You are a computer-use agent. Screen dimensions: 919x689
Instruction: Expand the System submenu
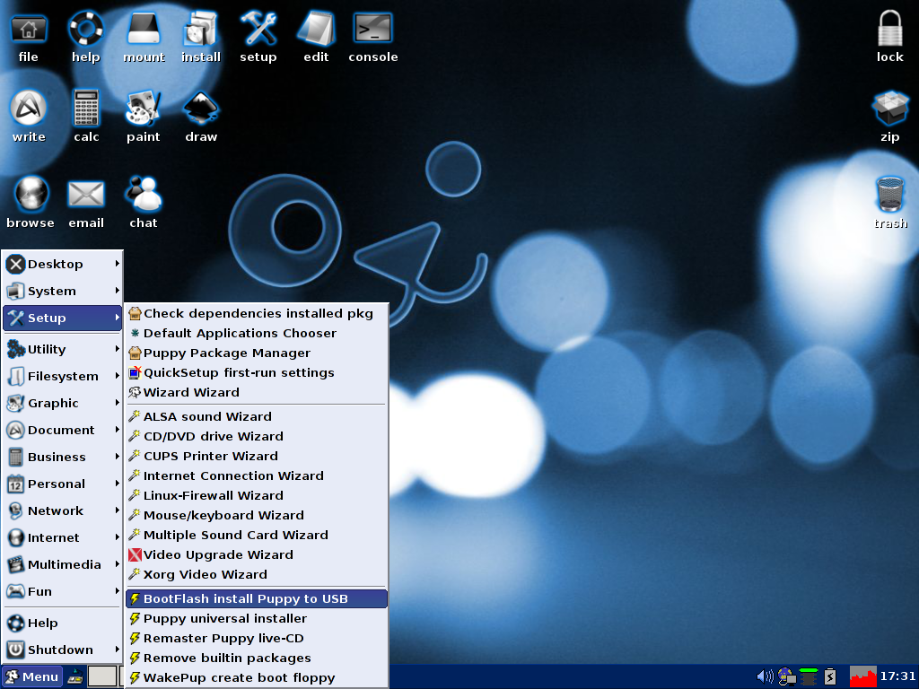(63, 292)
